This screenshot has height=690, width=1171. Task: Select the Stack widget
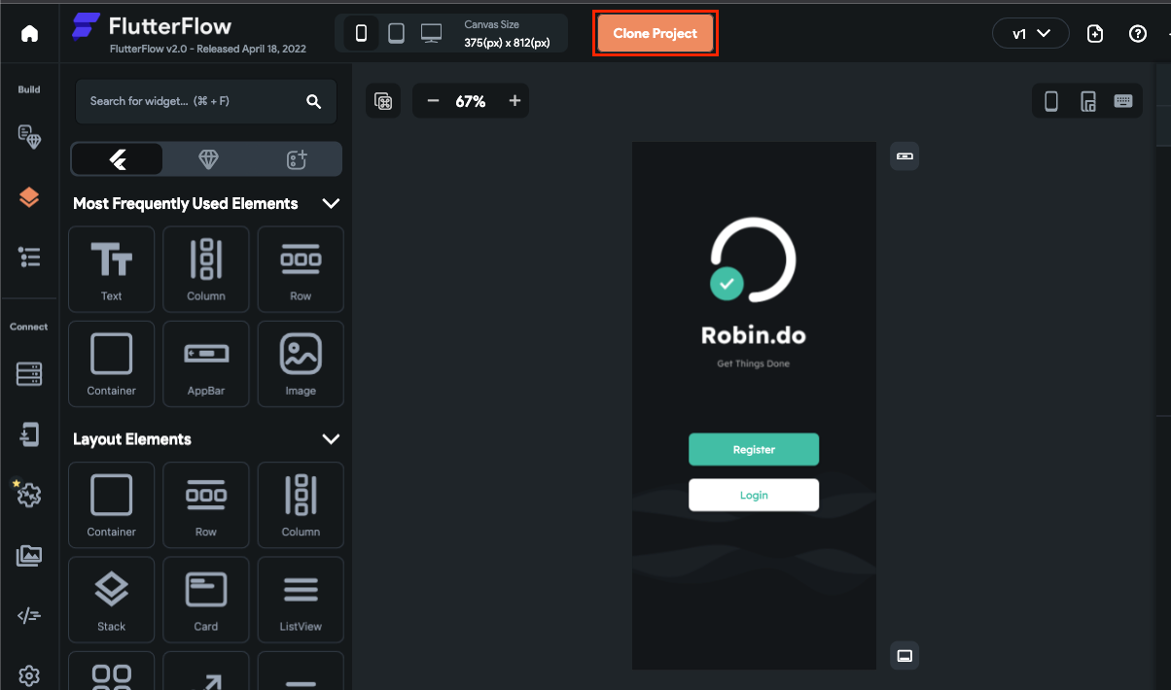point(112,600)
